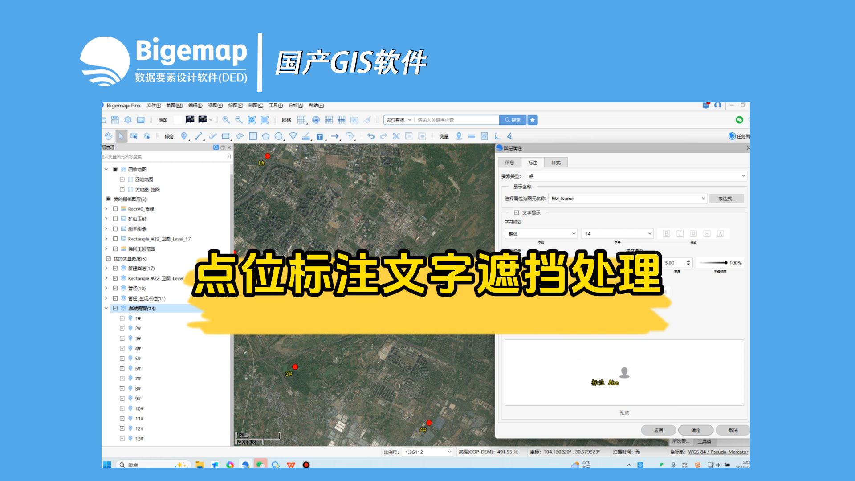Uncheck the 文字显示 checkbox
The width and height of the screenshot is (855, 481).
click(x=517, y=212)
